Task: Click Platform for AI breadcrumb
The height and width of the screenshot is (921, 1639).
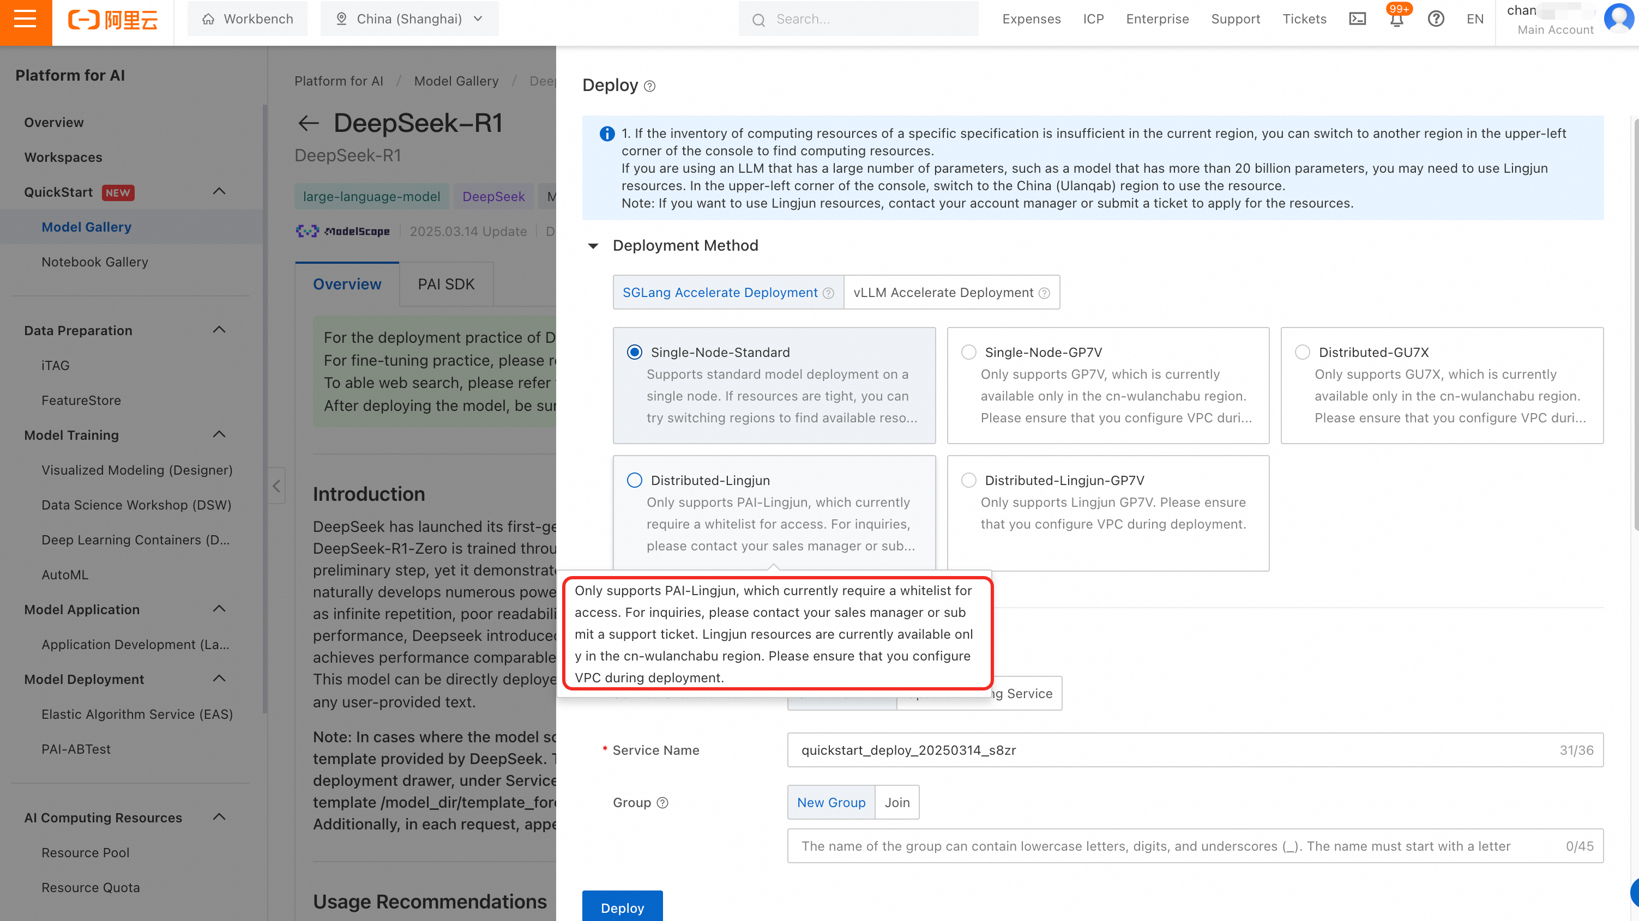Action: click(x=339, y=81)
